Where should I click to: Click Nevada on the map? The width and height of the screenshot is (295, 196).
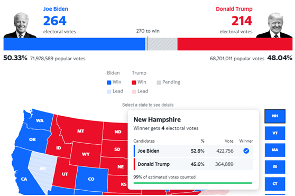pos(42,169)
